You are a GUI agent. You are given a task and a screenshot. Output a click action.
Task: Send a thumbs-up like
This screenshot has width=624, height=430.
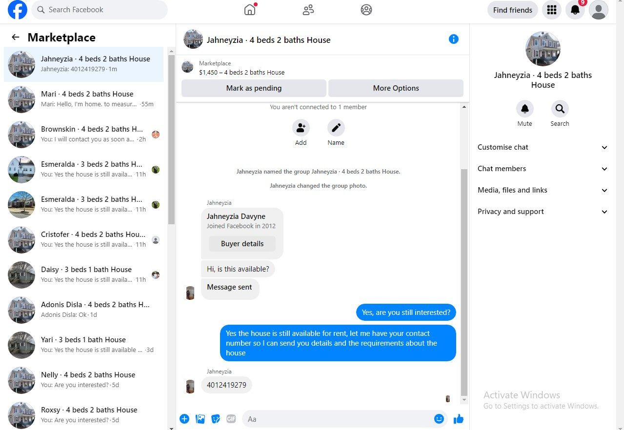tap(459, 419)
